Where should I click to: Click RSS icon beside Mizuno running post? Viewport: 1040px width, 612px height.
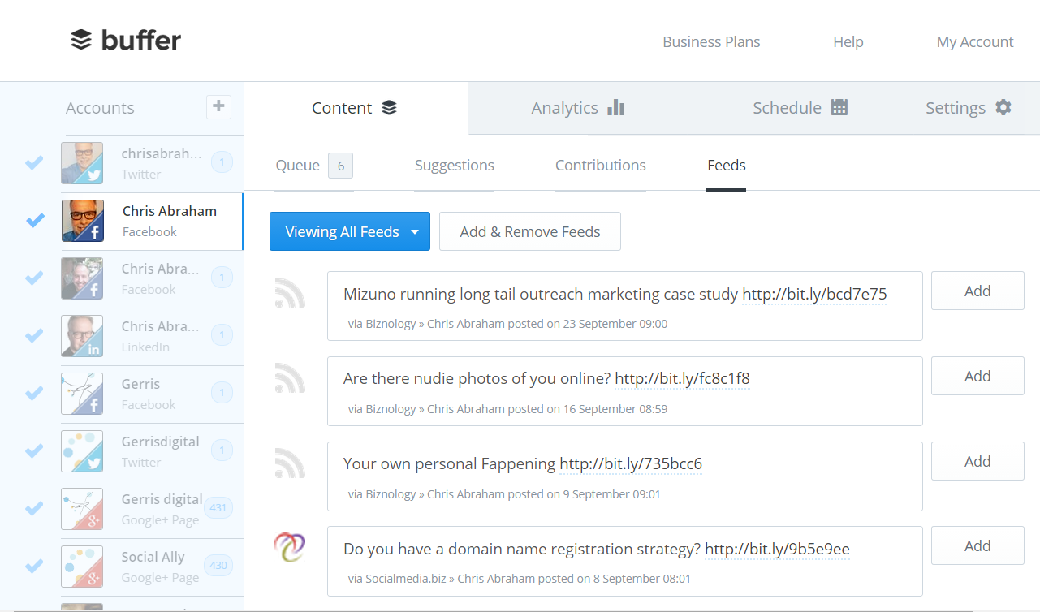coord(290,293)
